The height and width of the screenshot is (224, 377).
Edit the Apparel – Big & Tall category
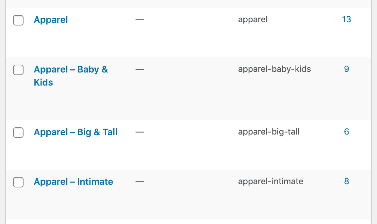75,132
